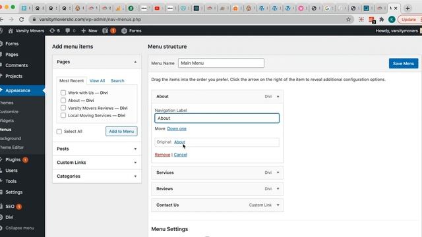Click the Save Menu button
The height and width of the screenshot is (237, 422).
point(404,63)
